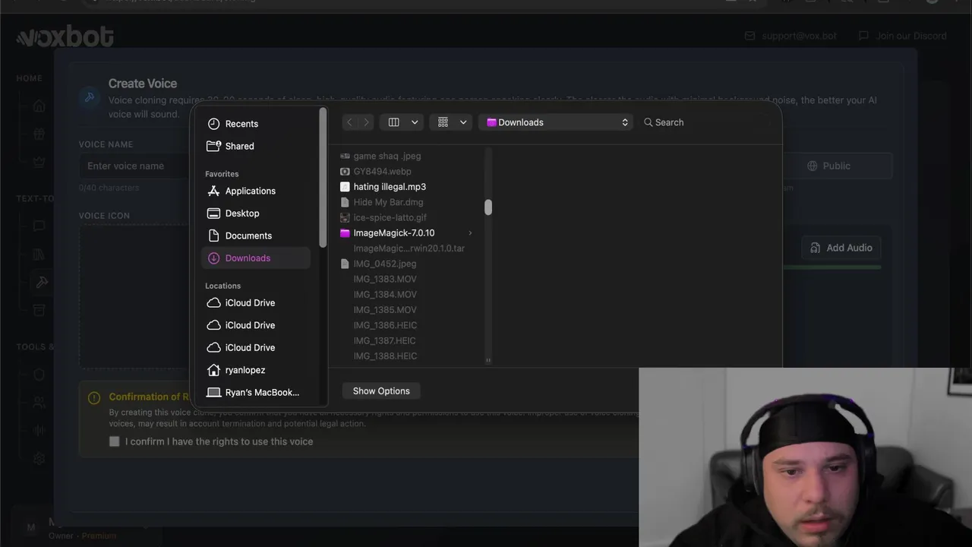Click the file IMG_1383.MOV
972x547 pixels.
tap(385, 279)
